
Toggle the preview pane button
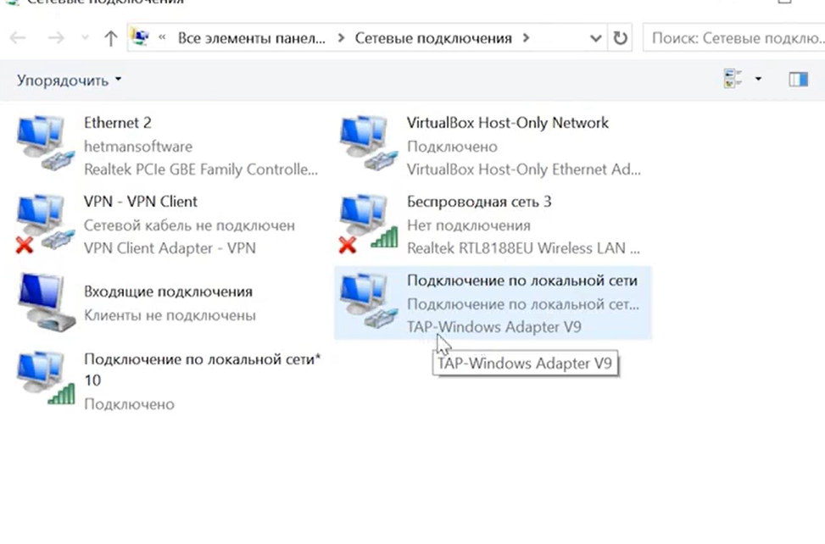coord(798,80)
